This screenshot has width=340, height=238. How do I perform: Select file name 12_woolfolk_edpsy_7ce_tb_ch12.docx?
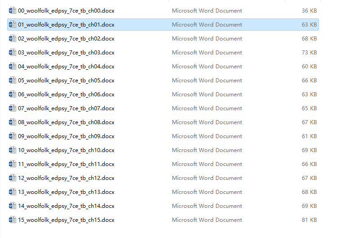pos(66,178)
